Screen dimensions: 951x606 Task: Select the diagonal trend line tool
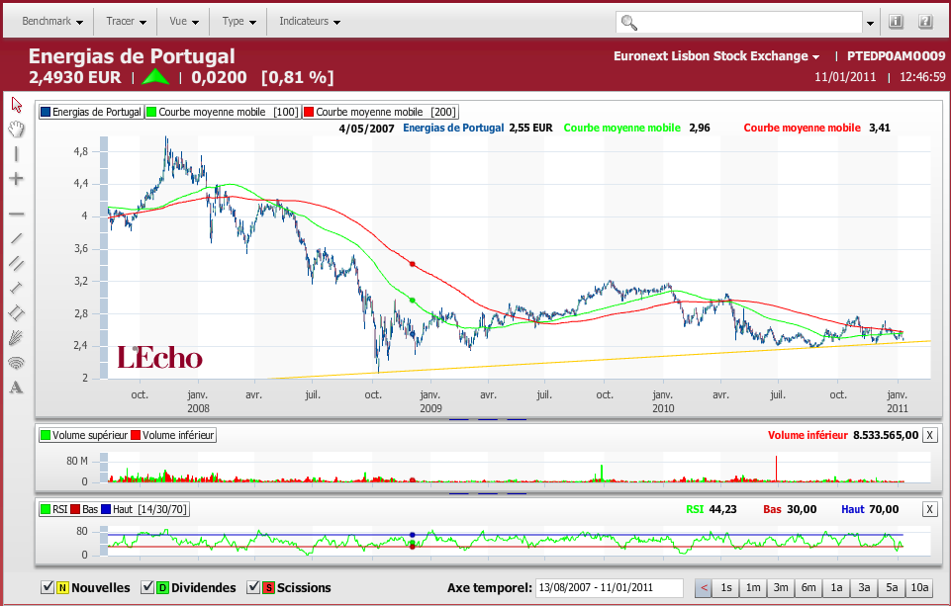[x=17, y=239]
